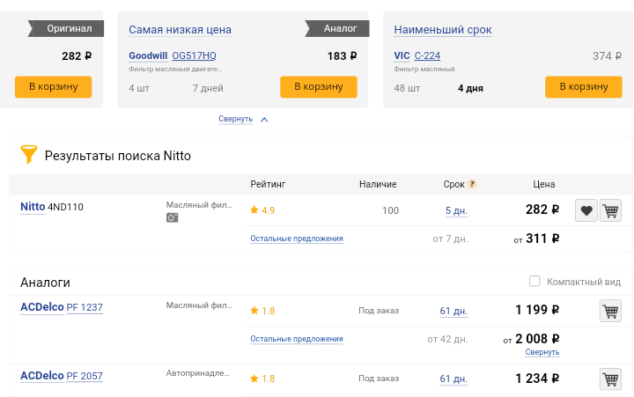Image resolution: width=634 pixels, height=397 pixels.
Task: Click the Срок column header
Action: [x=453, y=184]
